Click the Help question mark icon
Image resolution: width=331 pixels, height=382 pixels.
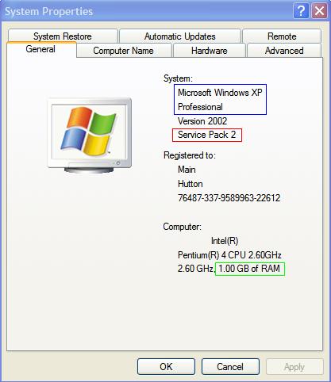coord(301,11)
